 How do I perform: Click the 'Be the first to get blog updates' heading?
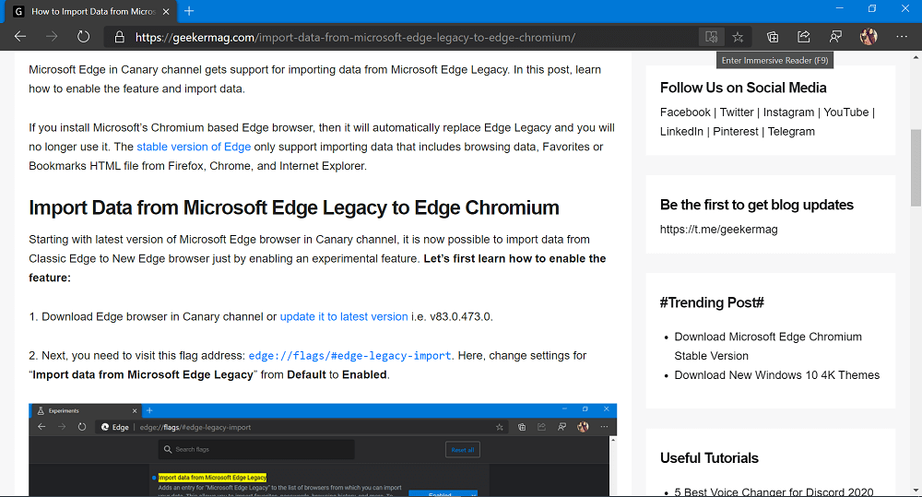coord(756,205)
